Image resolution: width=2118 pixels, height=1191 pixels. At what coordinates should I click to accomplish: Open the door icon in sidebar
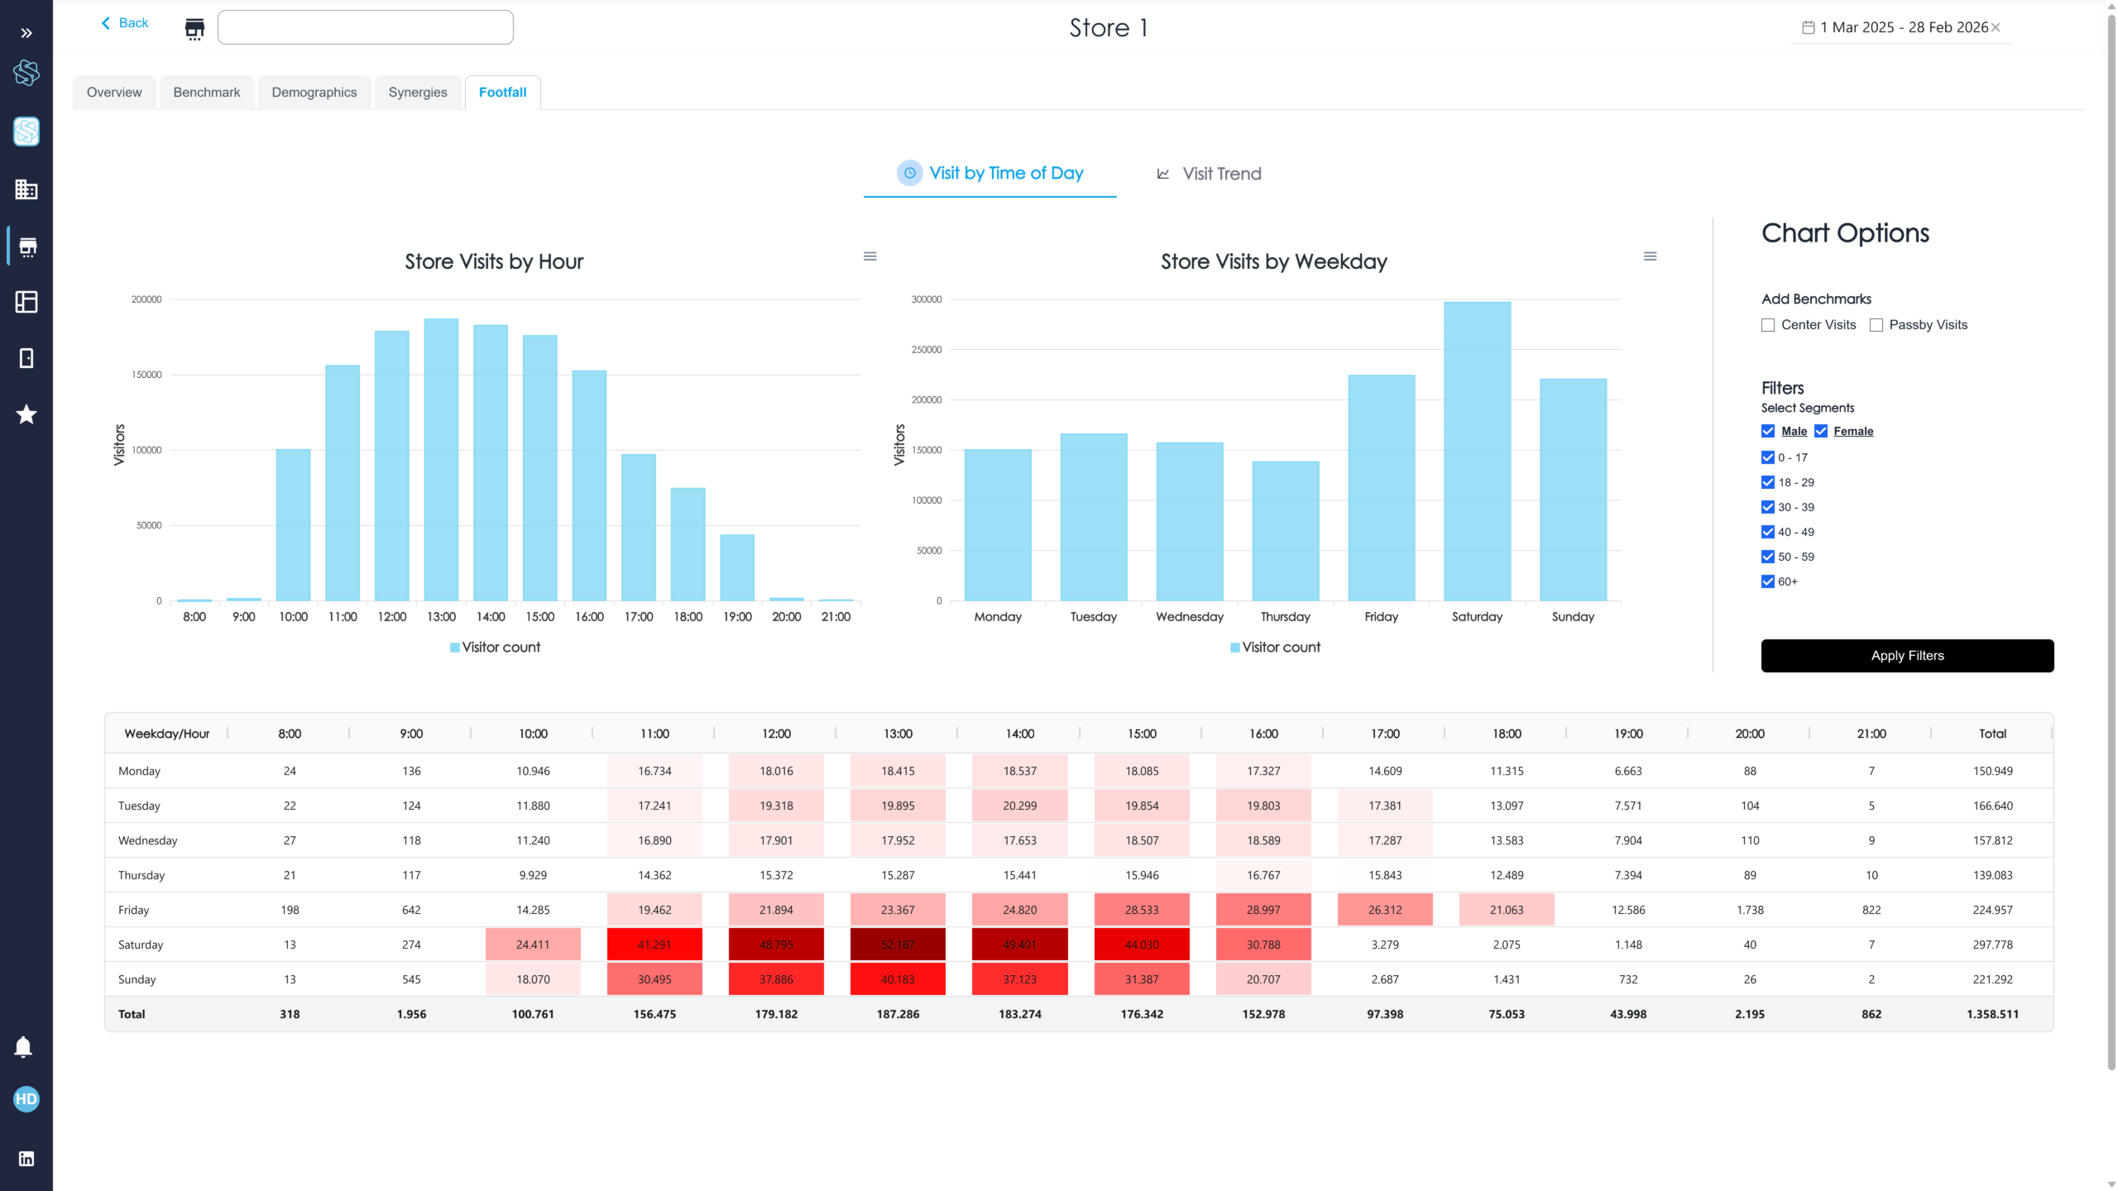(26, 358)
